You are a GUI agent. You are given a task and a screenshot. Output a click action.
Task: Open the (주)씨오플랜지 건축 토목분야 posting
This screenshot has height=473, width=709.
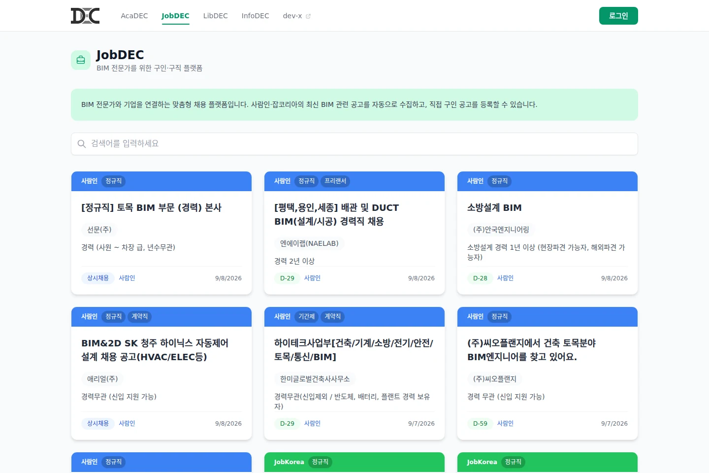532,350
